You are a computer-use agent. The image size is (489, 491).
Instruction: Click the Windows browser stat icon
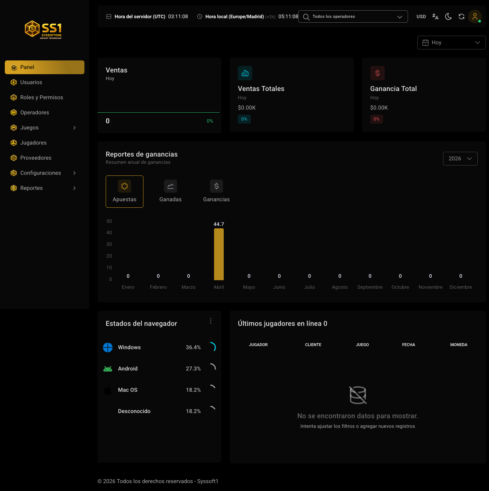tap(108, 347)
